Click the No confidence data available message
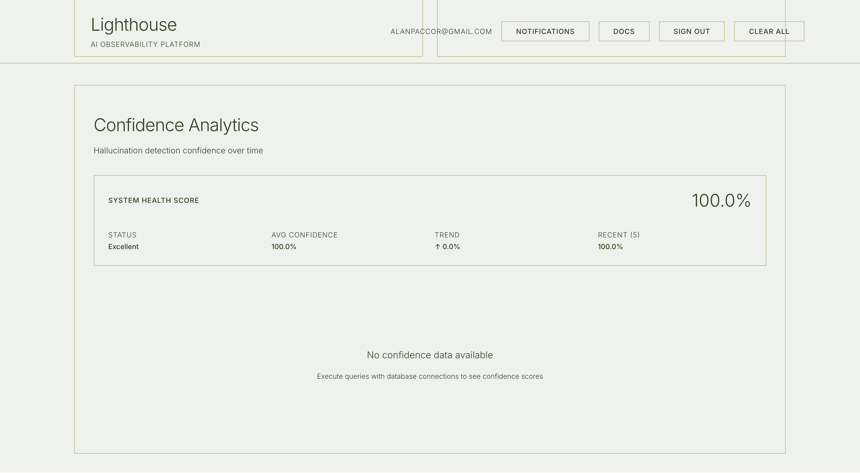 tap(430, 355)
